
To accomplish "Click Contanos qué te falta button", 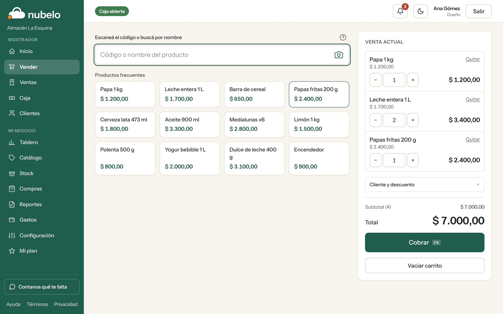I will click(x=42, y=287).
